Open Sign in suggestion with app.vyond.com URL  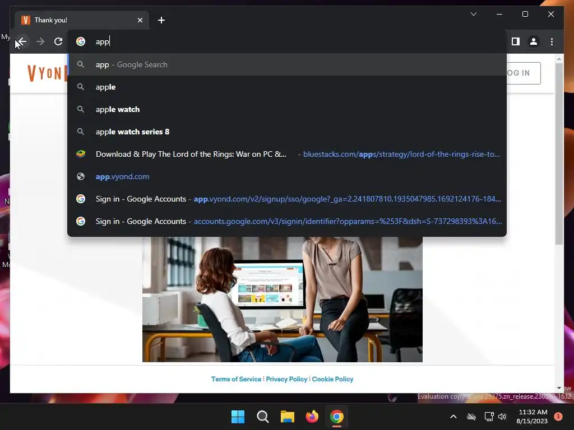(288, 199)
